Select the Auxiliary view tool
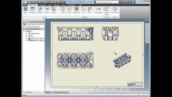The width and height of the screenshot is (172, 97). pos(40,10)
